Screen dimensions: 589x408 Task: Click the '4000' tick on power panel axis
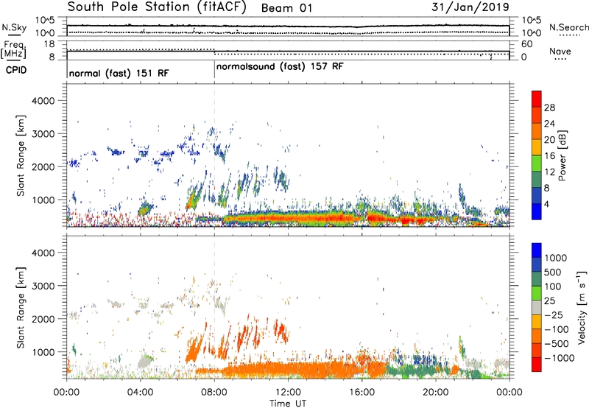click(43, 101)
